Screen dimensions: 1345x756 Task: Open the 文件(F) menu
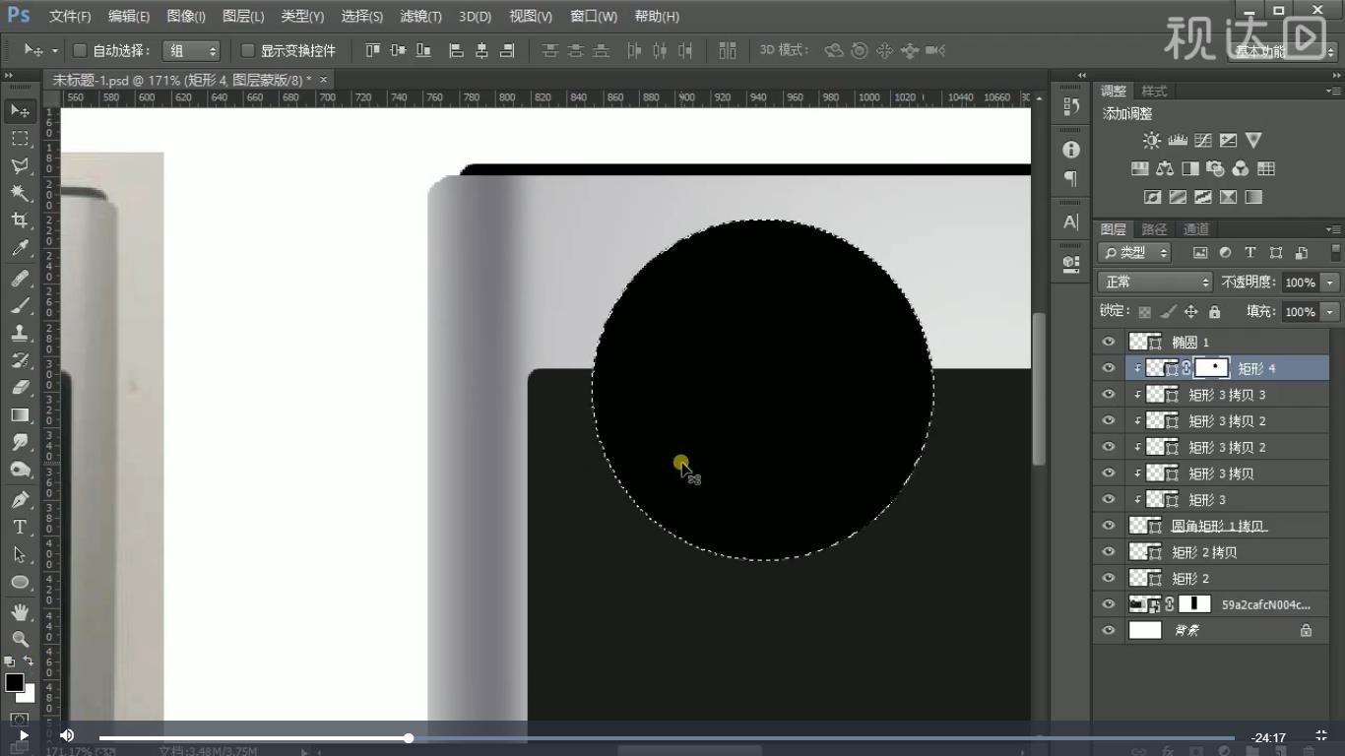pyautogui.click(x=70, y=17)
